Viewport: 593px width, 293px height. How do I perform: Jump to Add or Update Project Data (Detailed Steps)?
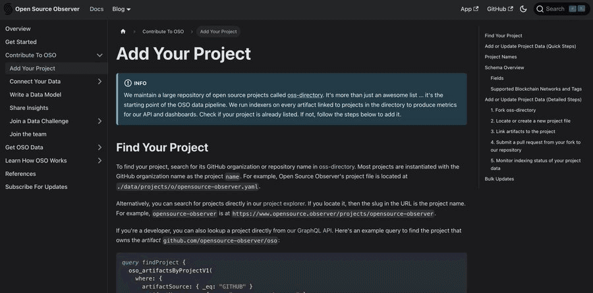533,100
